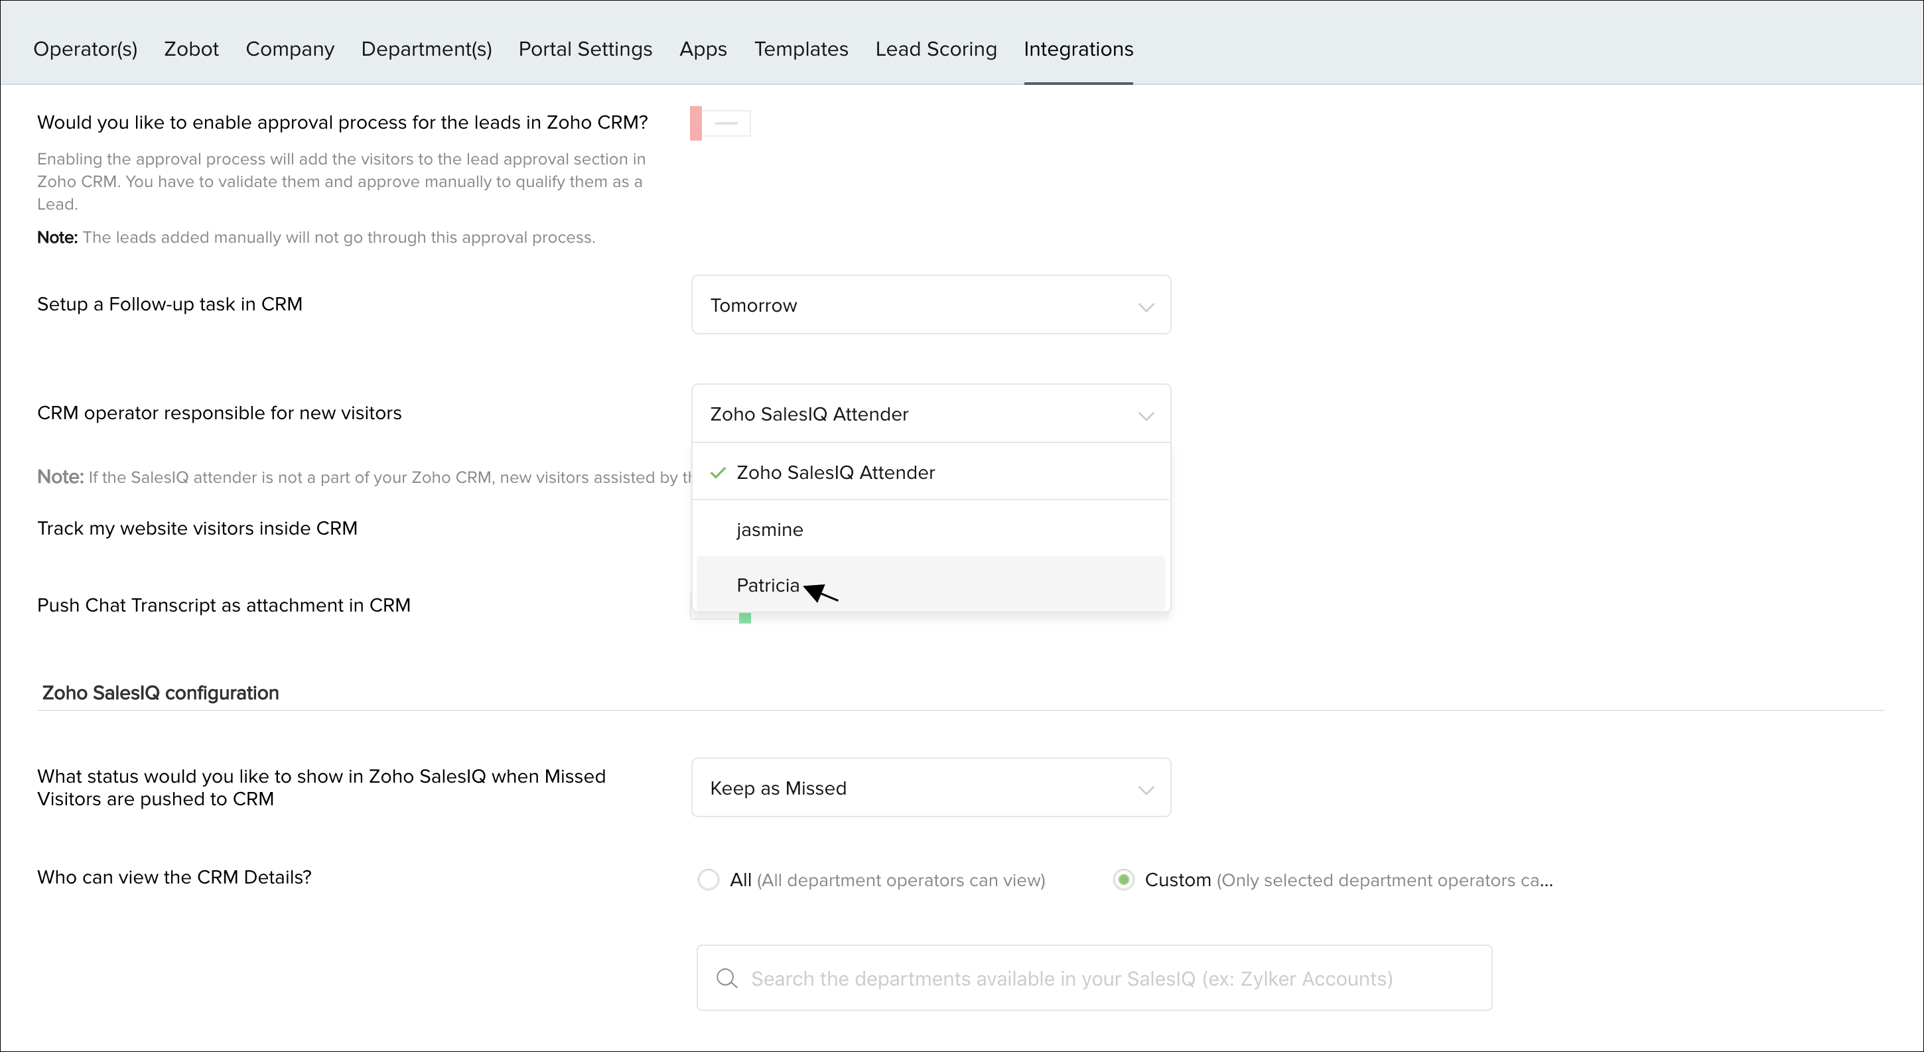The height and width of the screenshot is (1052, 1924).
Task: Click the 'Track my website visitors inside CRM' label
Action: click(x=197, y=528)
